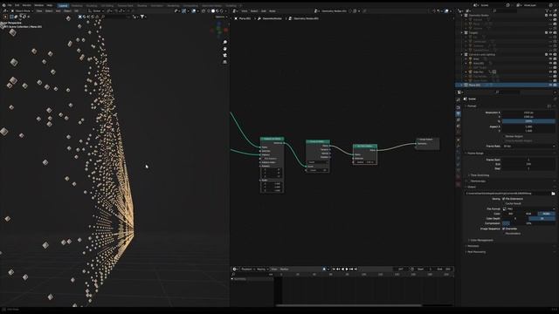This screenshot has width=559, height=314.
Task: Switch to the Layout workspace tab
Action: [x=63, y=6]
